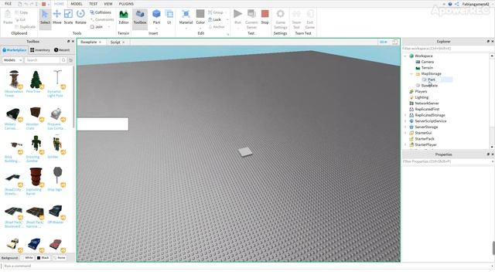
Task: Copy the selection
Action: pos(22,12)
